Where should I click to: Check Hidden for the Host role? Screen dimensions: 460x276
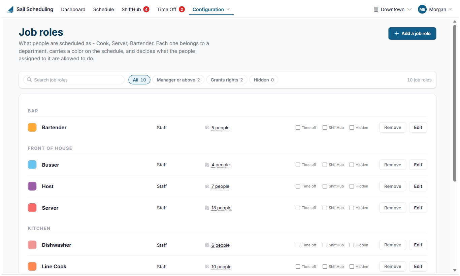(x=352, y=186)
